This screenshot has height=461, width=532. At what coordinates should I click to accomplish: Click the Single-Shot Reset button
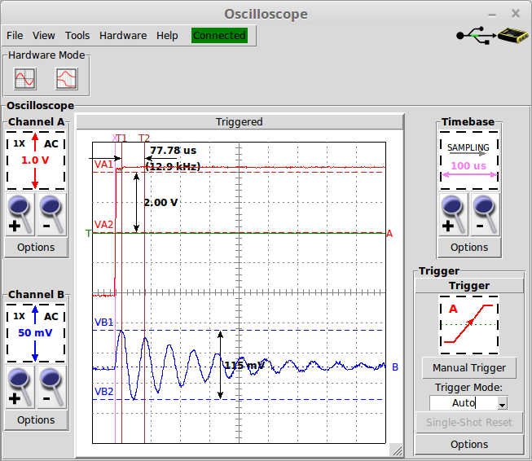(x=469, y=423)
